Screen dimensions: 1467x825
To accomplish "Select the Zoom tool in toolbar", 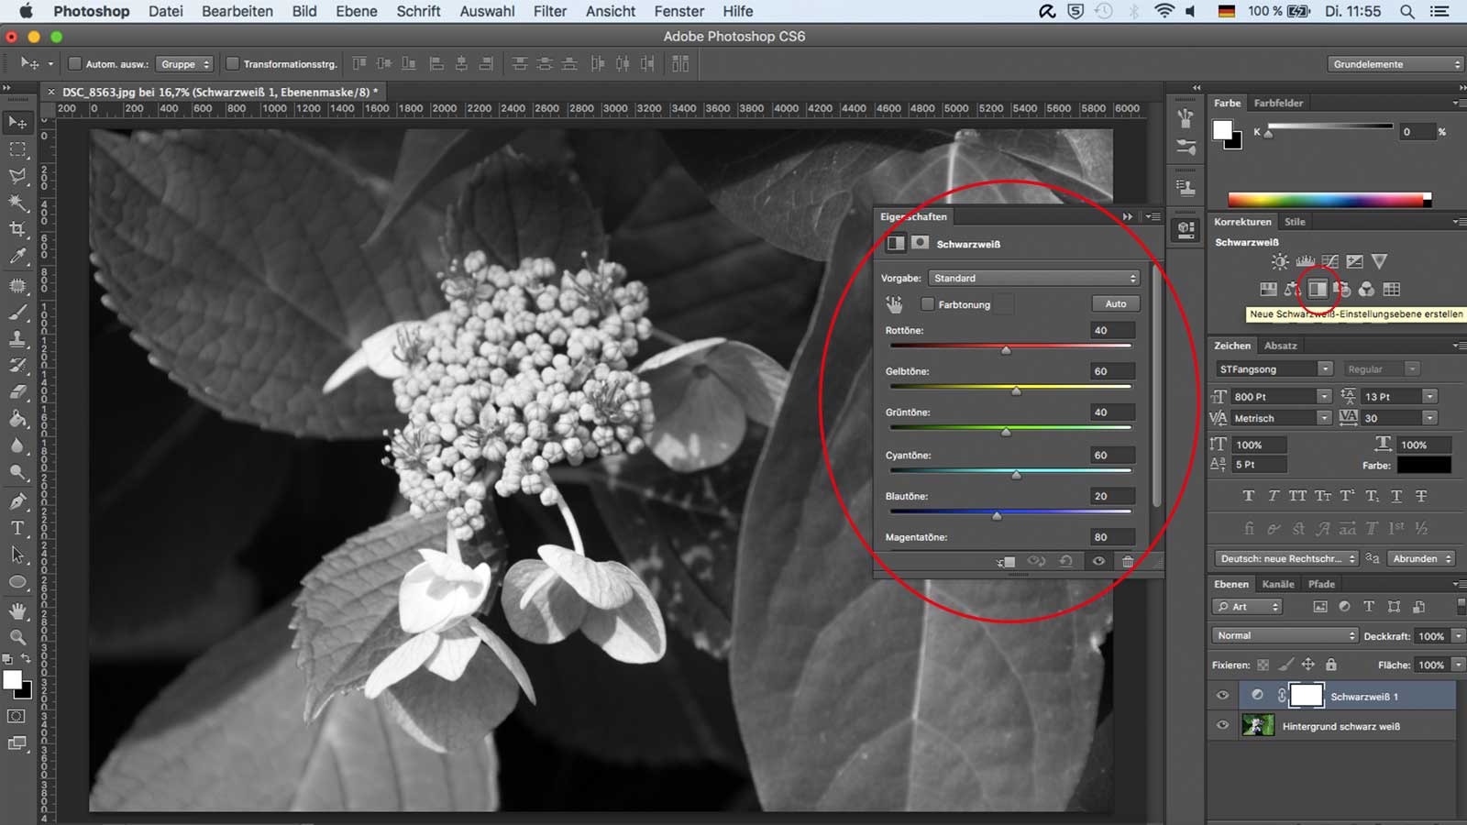I will click(x=17, y=637).
